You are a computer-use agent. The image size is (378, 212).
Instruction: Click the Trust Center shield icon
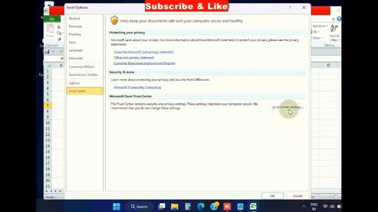pyautogui.click(x=114, y=21)
